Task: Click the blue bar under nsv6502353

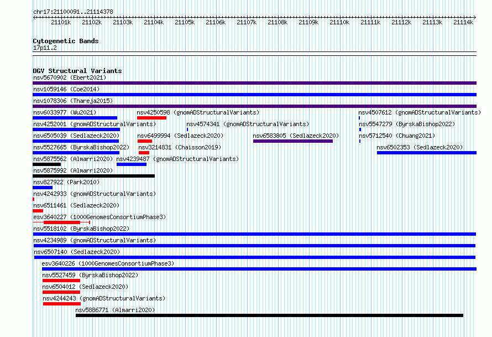Action: coord(426,153)
